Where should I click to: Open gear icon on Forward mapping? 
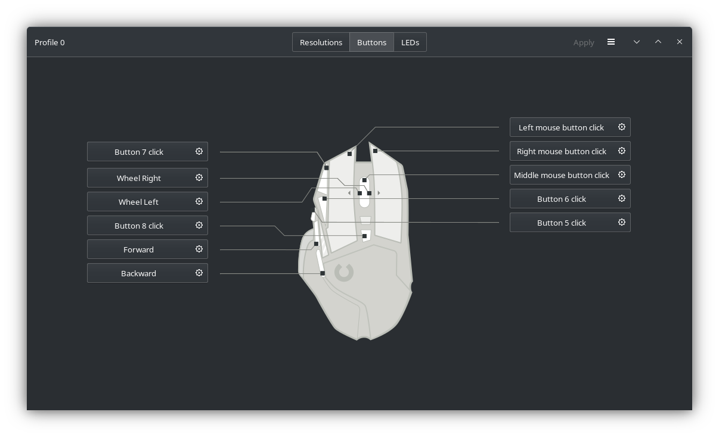pos(199,249)
